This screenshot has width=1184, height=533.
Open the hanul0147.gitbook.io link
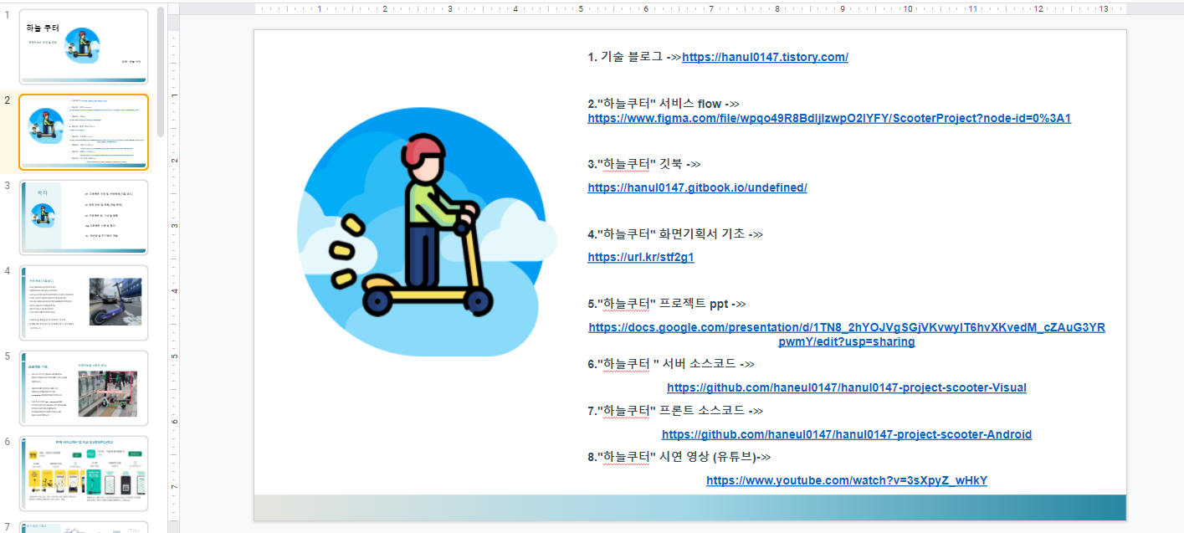point(697,187)
